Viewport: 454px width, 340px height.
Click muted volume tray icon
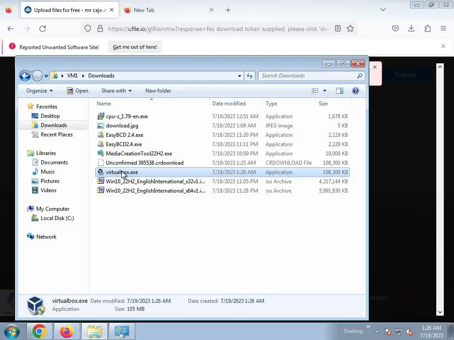[409, 332]
